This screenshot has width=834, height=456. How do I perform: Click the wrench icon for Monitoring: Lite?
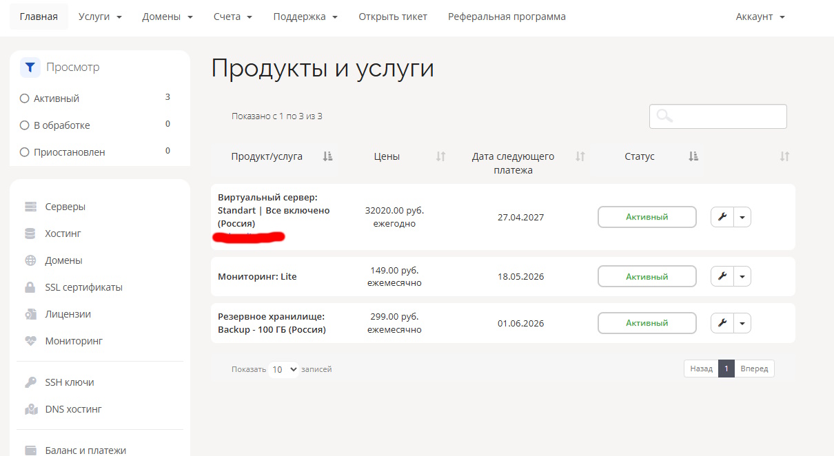click(722, 276)
